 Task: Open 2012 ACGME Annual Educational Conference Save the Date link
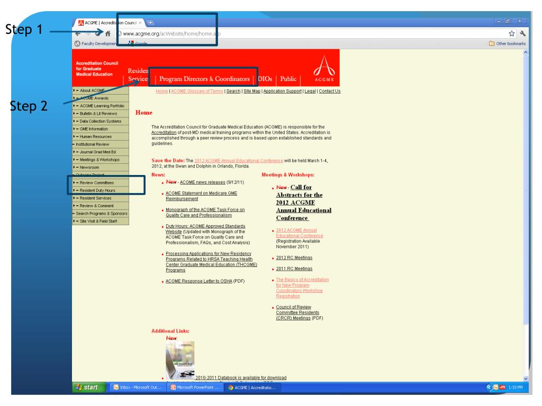coord(239,161)
